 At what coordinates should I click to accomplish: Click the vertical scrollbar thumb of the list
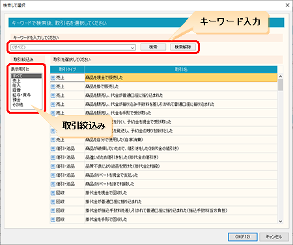(281, 84)
